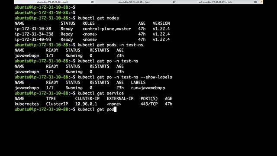This screenshot has height=156, width=277.
Task: Switch to the ubuntu@ip-172-31-40-93 terminal tab
Action: [136, 2]
